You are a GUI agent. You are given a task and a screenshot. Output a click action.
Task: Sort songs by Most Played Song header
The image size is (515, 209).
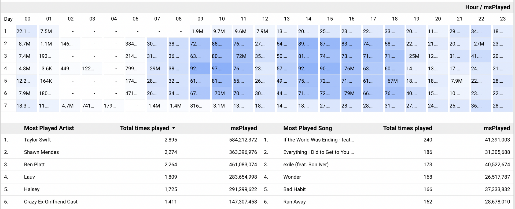(307, 128)
